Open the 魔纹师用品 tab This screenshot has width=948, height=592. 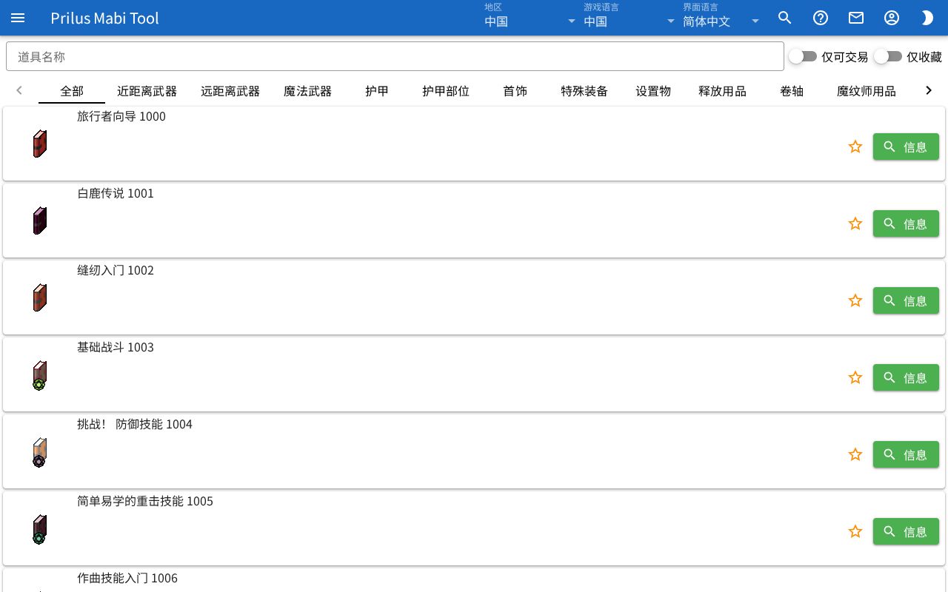866,91
